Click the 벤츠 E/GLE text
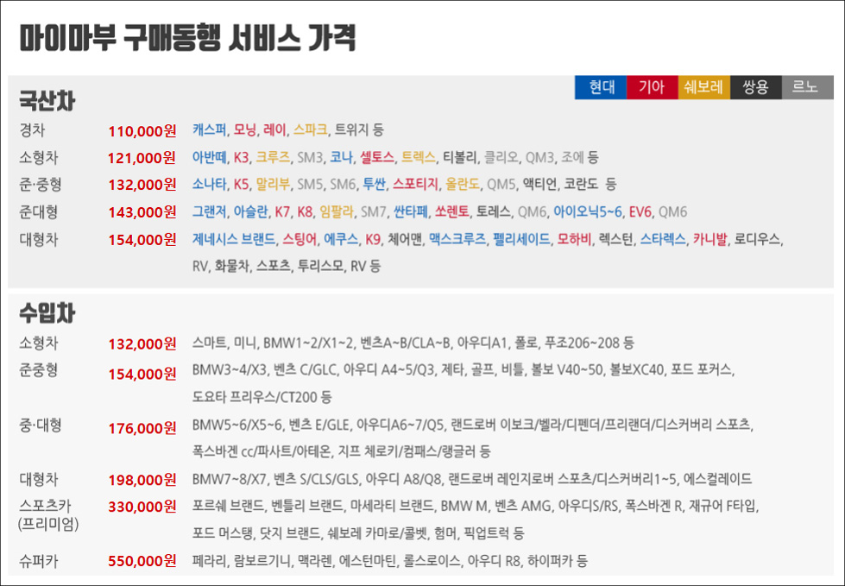The height and width of the screenshot is (586, 845). pyautogui.click(x=319, y=425)
